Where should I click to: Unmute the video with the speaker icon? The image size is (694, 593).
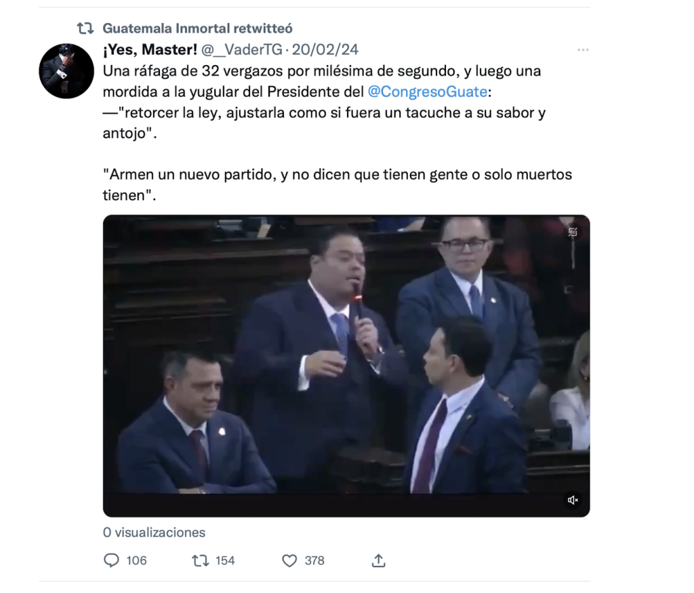[573, 500]
